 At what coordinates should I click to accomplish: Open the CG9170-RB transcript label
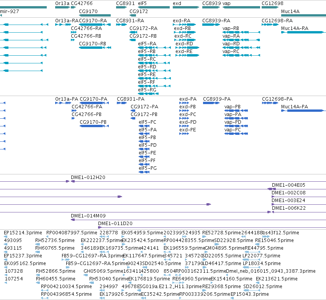[x=93, y=44]
